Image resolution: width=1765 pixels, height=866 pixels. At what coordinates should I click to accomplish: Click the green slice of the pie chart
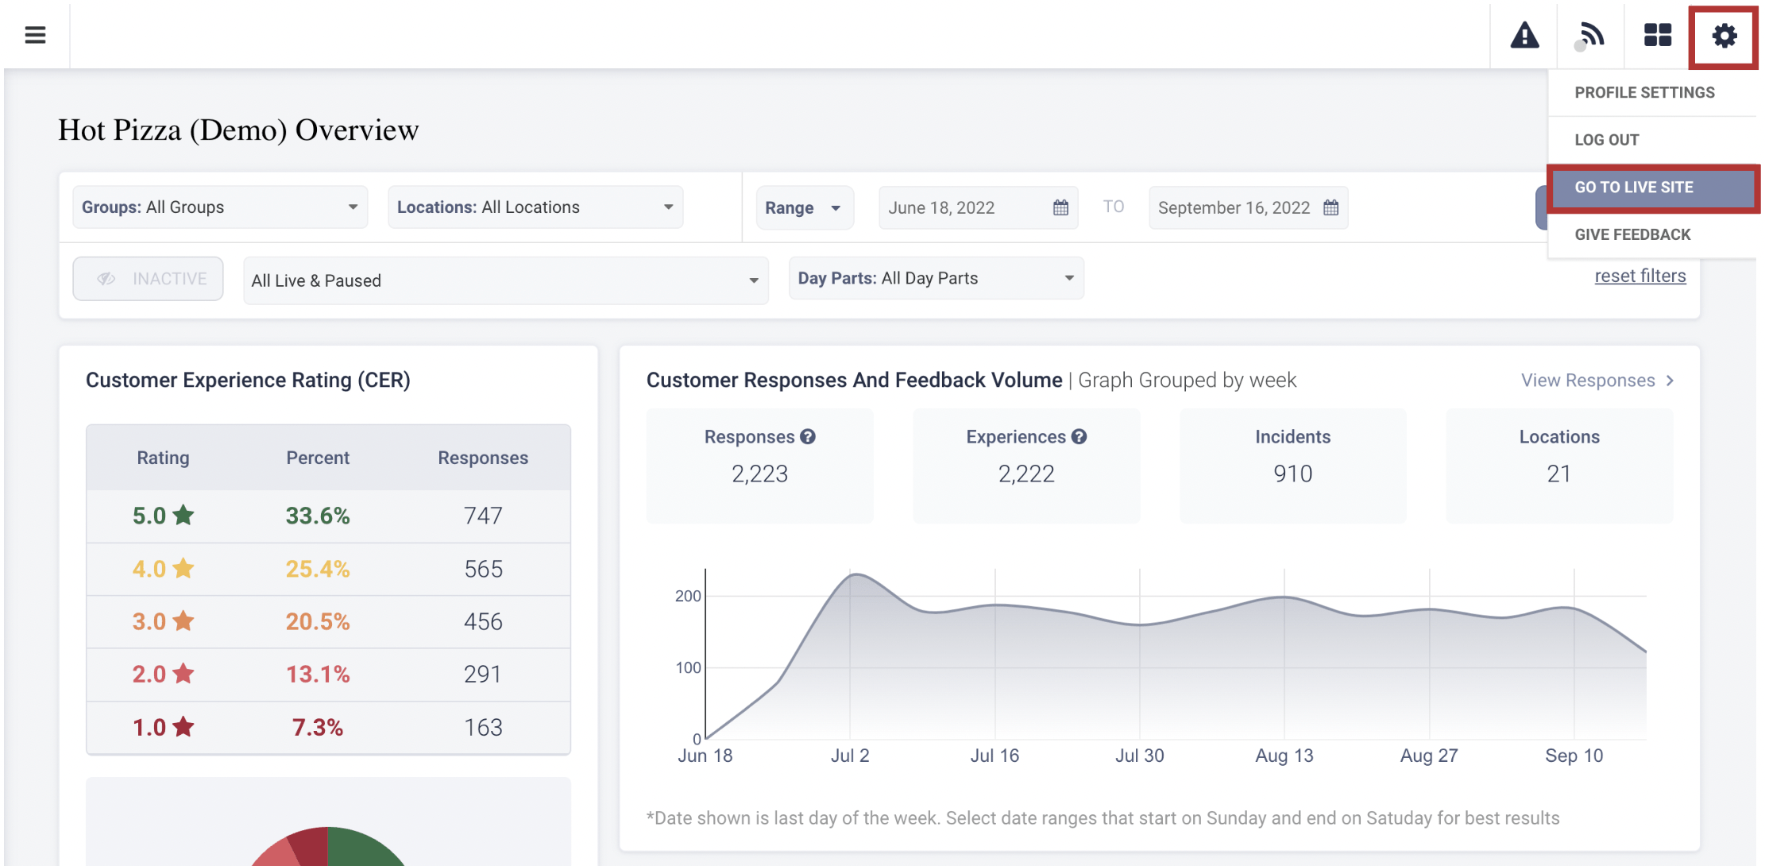pyautogui.click(x=361, y=849)
